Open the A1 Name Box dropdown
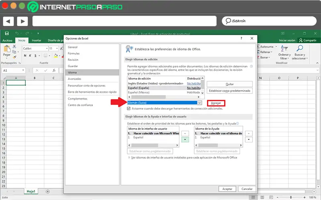This screenshot has width=321, height=200. click(23, 70)
